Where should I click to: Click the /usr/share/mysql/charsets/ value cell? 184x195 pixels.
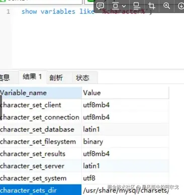[x=125, y=190]
